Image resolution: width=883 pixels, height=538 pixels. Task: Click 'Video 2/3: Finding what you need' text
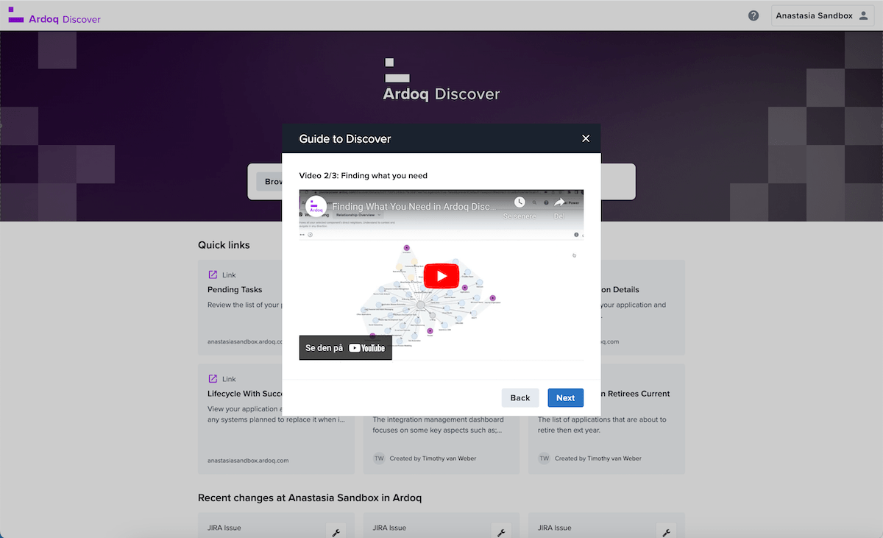click(x=364, y=176)
